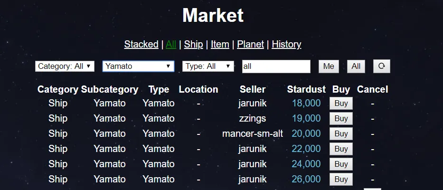Buy the 18,000 stardust Yamato
The width and height of the screenshot is (443, 190).
point(341,103)
